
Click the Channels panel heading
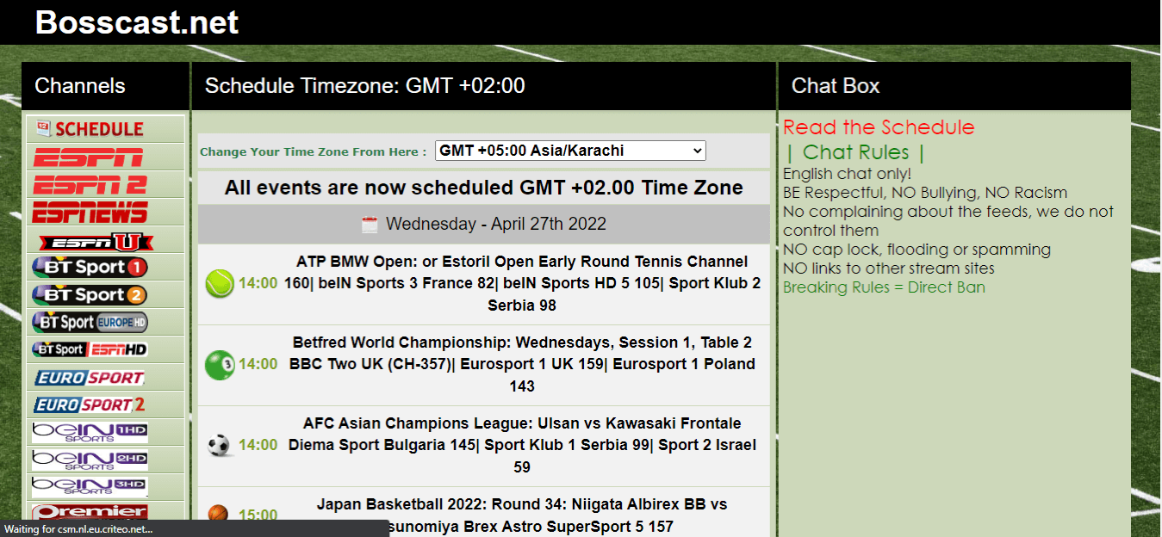tap(80, 86)
